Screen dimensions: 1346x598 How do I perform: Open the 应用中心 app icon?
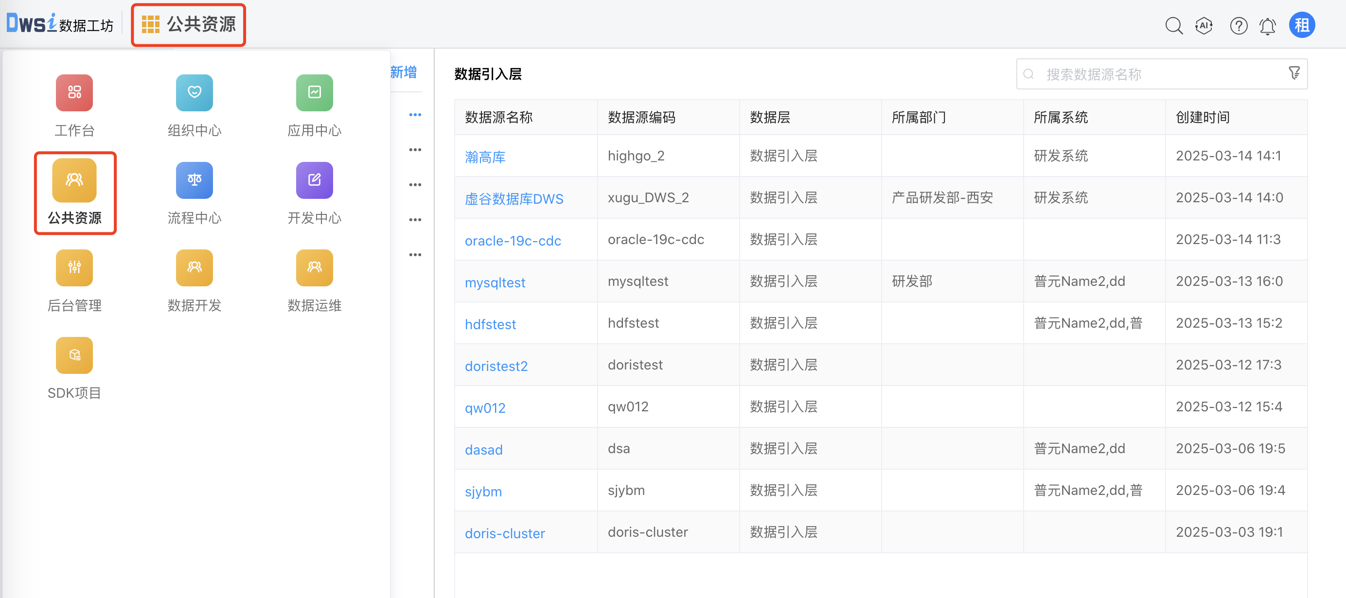(314, 93)
